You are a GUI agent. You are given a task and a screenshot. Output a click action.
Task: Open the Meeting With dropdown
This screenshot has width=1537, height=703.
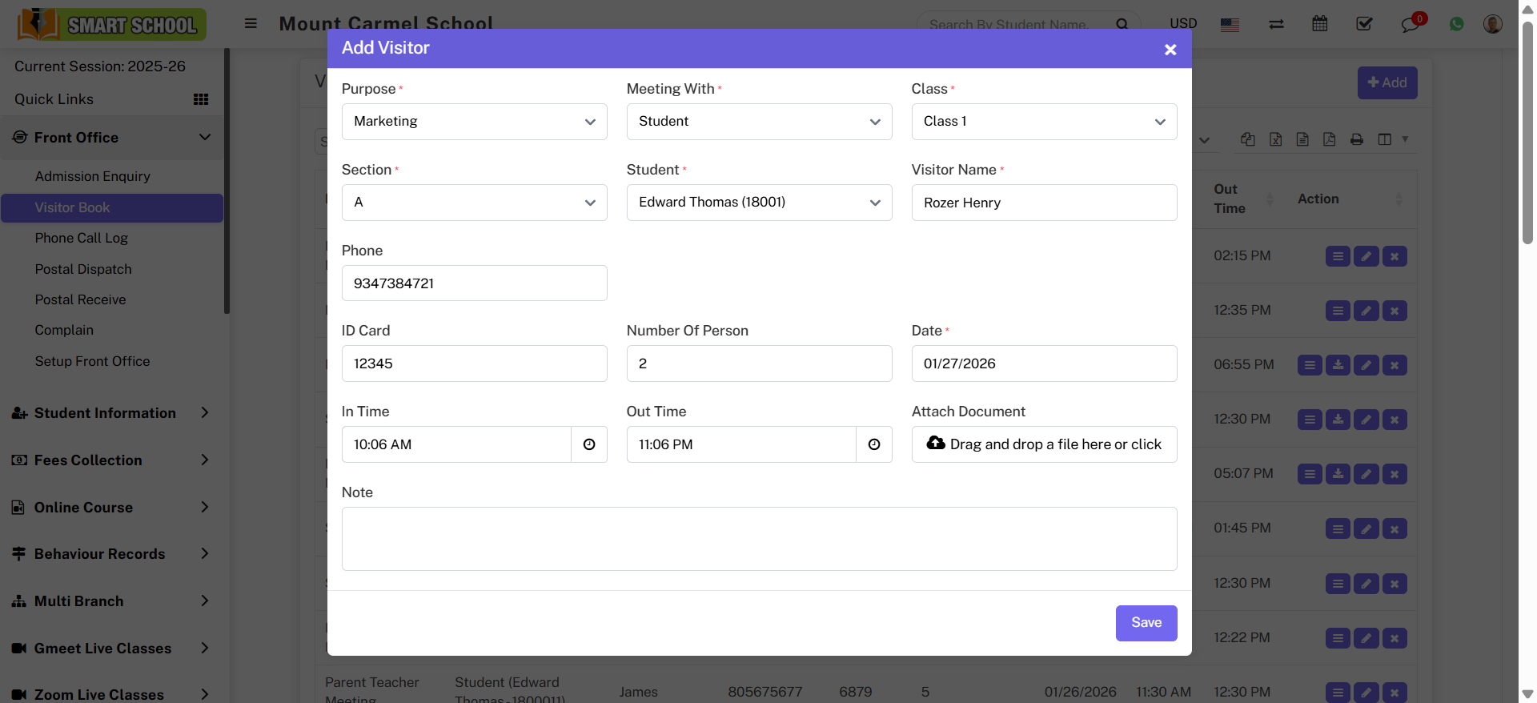pos(759,122)
